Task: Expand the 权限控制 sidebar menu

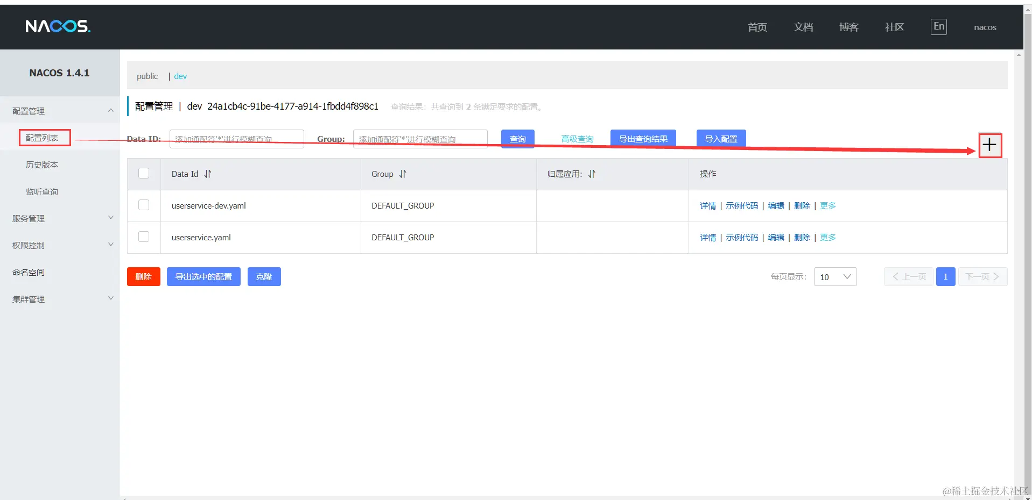Action: [60, 245]
